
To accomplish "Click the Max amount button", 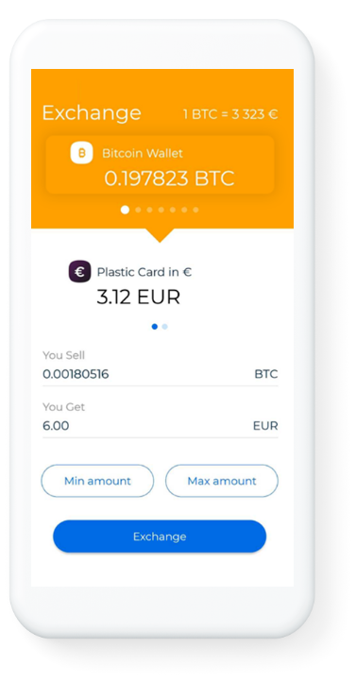I will point(222,481).
